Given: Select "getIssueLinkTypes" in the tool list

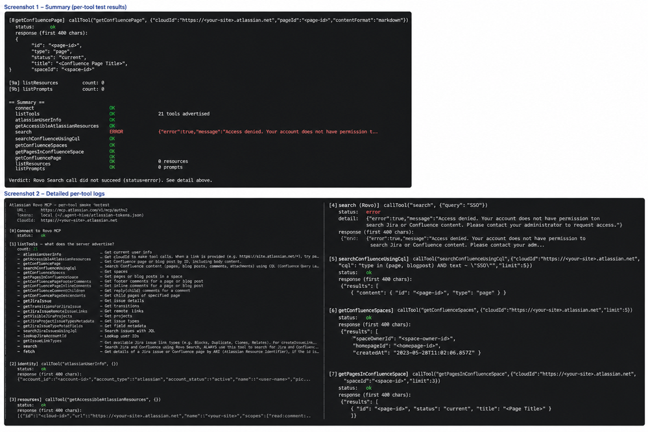Looking at the screenshot, I should point(42,341).
